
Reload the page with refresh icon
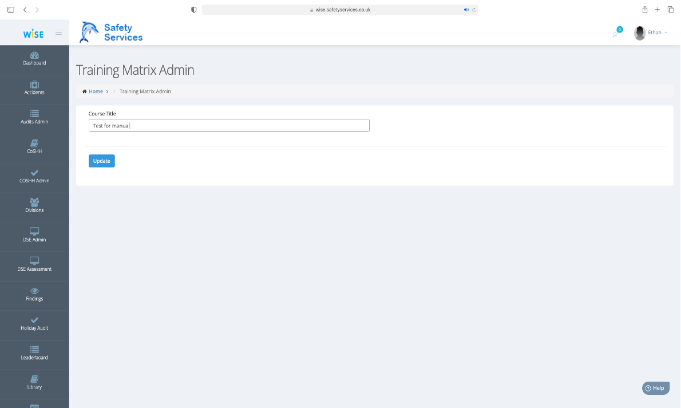click(474, 10)
